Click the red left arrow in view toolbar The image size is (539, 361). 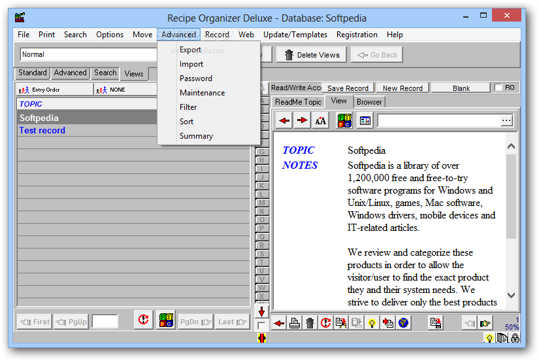click(284, 120)
